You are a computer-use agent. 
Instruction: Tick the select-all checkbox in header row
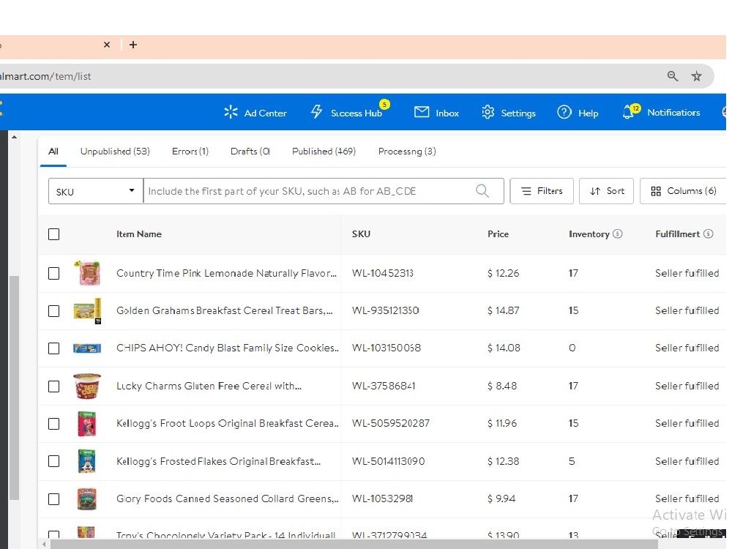coord(53,234)
